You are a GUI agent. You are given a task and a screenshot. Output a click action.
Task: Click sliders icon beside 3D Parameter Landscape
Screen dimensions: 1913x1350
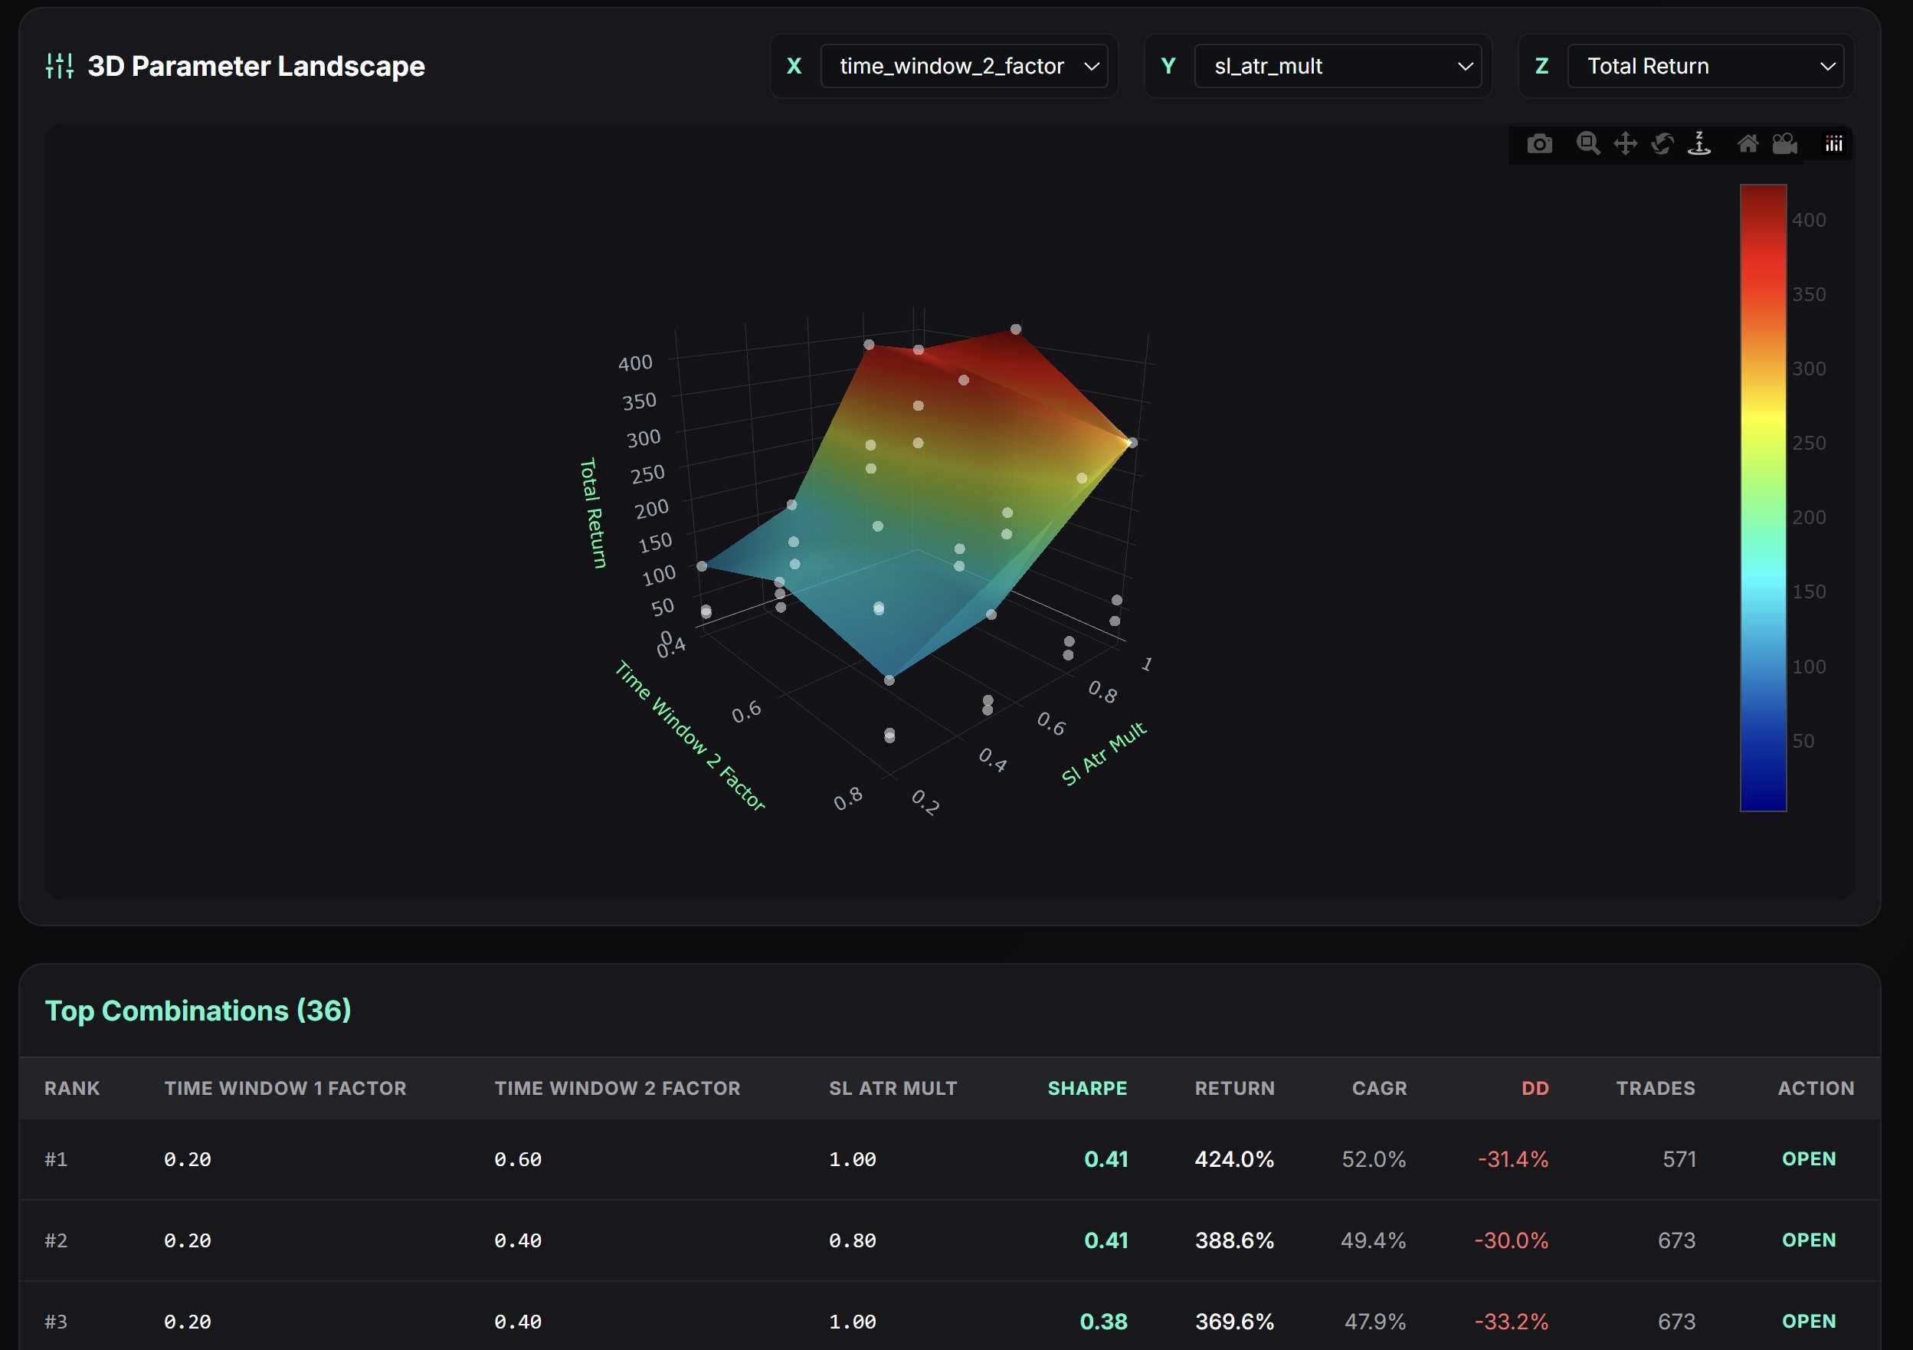pos(59,66)
